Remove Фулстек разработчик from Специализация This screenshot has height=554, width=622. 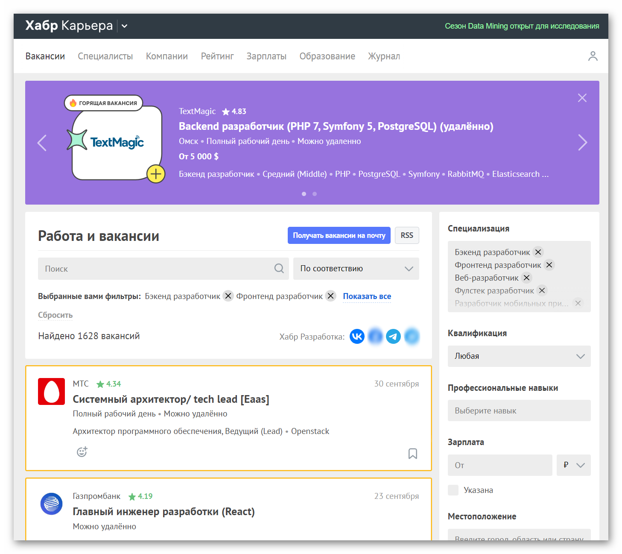tap(542, 290)
